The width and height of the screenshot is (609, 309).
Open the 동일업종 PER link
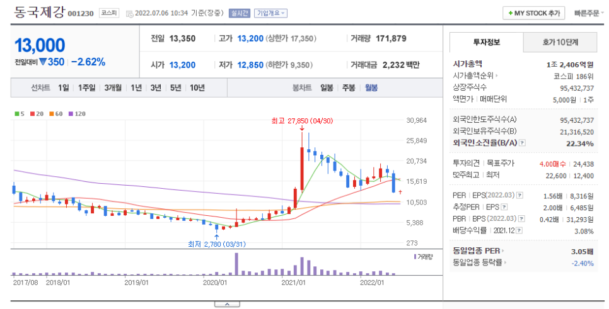click(476, 251)
